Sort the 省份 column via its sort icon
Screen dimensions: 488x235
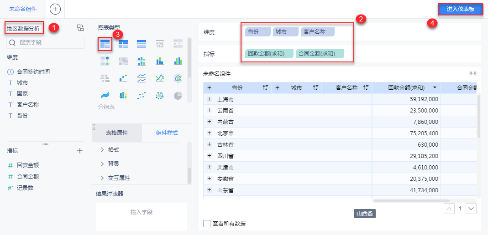(x=266, y=88)
